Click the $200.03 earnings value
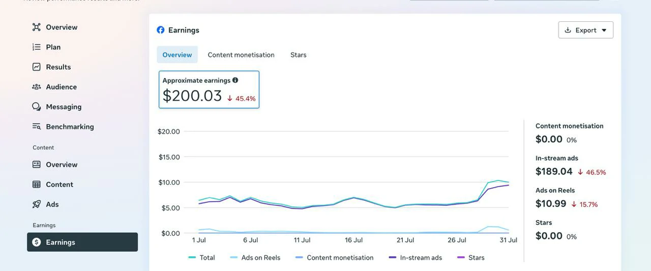 (x=192, y=96)
